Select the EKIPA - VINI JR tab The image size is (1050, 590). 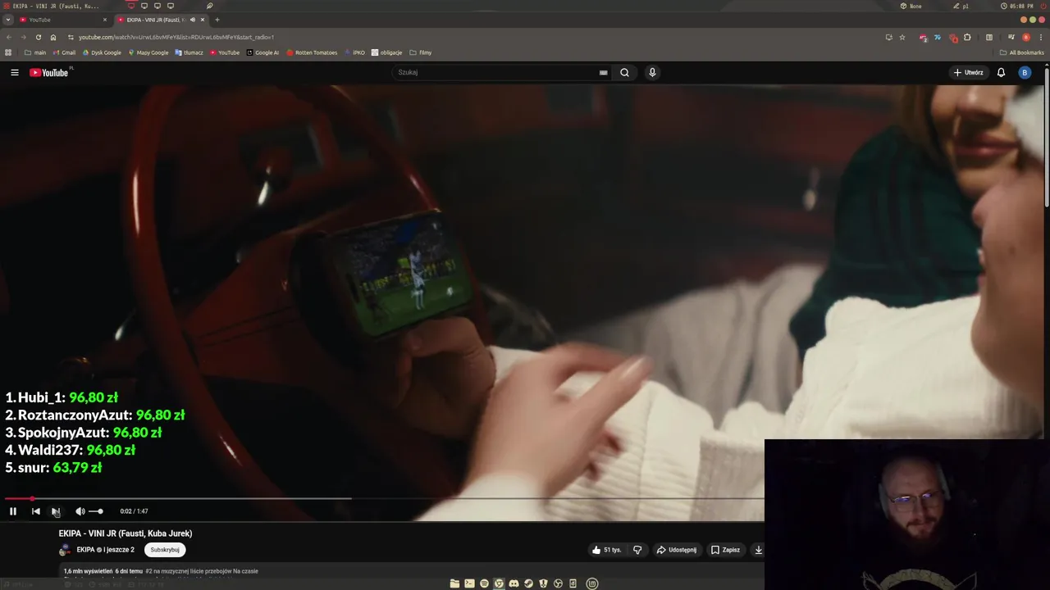155,20
